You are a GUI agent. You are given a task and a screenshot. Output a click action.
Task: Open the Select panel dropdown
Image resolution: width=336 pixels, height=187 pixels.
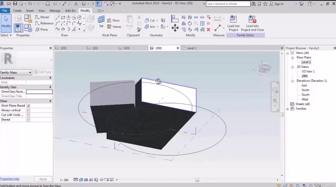(6, 35)
